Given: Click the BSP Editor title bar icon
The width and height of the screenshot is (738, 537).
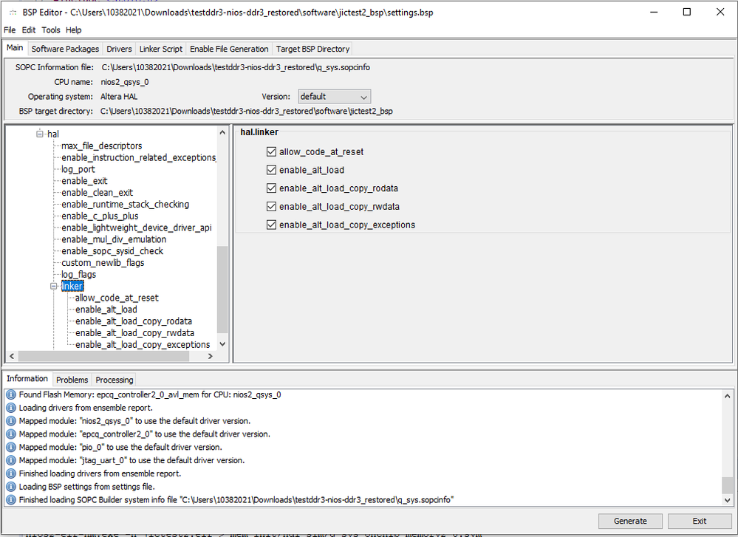Looking at the screenshot, I should click(x=13, y=13).
